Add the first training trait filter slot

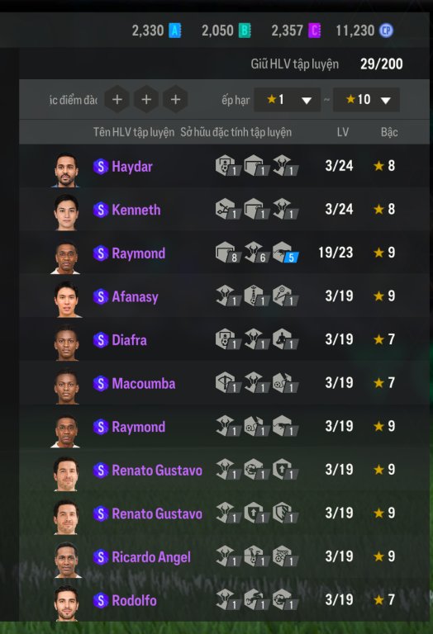click(117, 99)
